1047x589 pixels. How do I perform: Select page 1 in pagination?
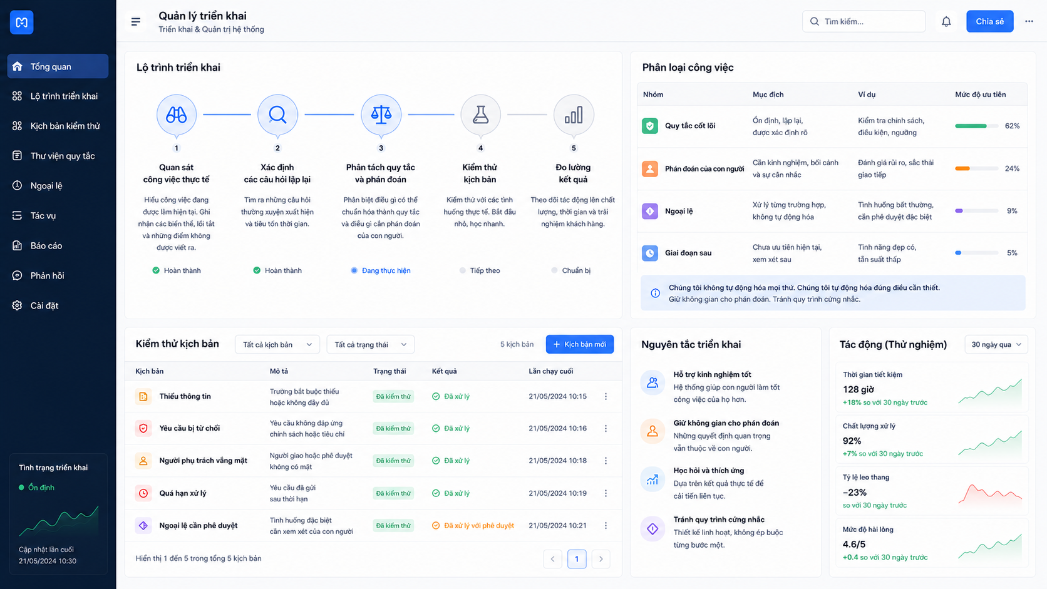pyautogui.click(x=577, y=559)
